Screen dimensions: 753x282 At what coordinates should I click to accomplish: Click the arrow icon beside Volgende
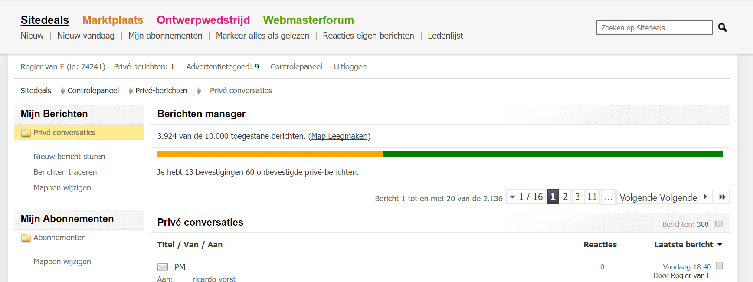[x=705, y=197]
